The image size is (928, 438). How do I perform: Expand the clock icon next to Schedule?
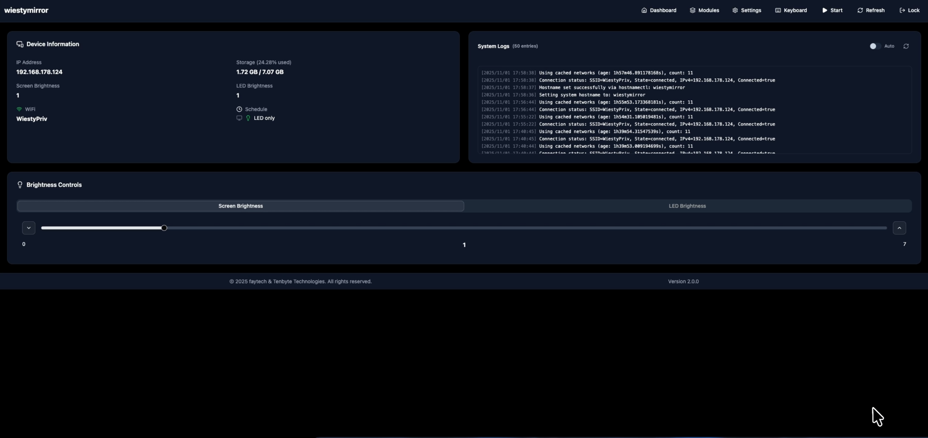tap(239, 109)
